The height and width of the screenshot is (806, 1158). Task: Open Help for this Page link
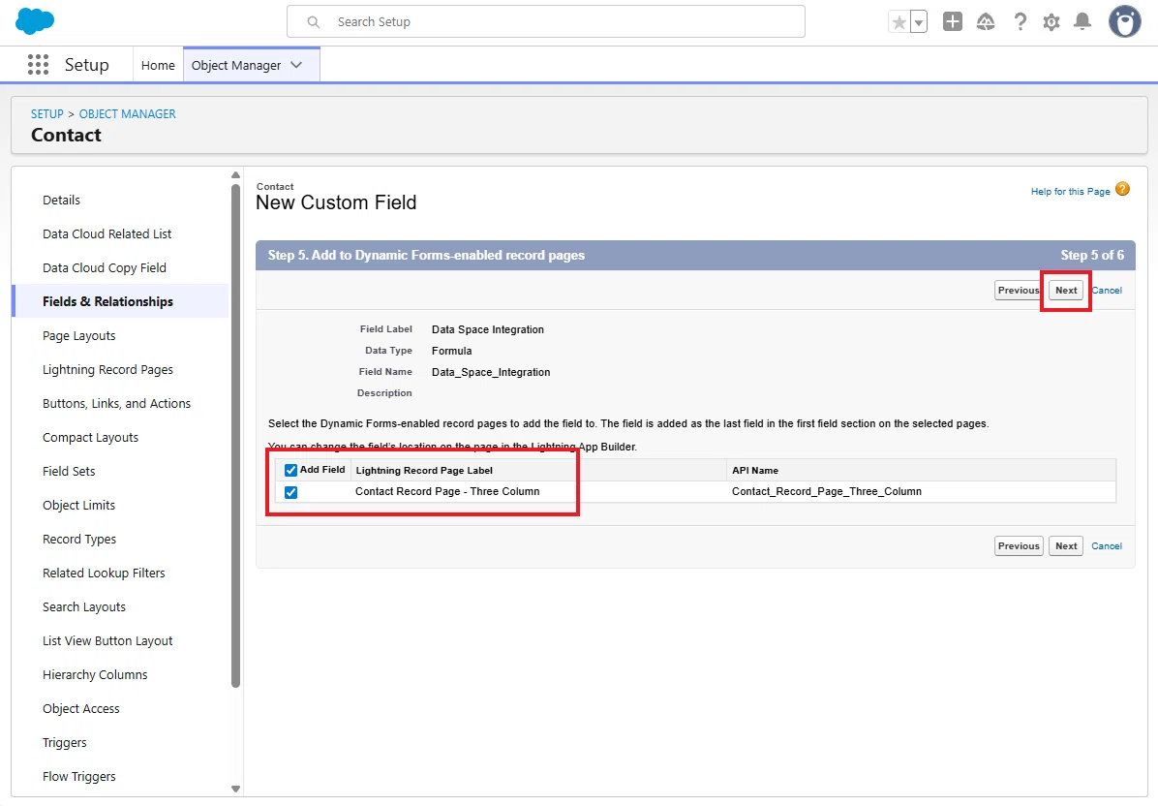coord(1070,192)
